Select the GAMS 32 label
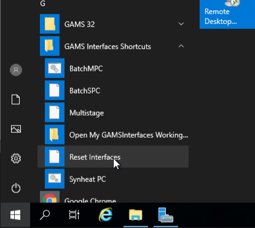 pos(79,25)
